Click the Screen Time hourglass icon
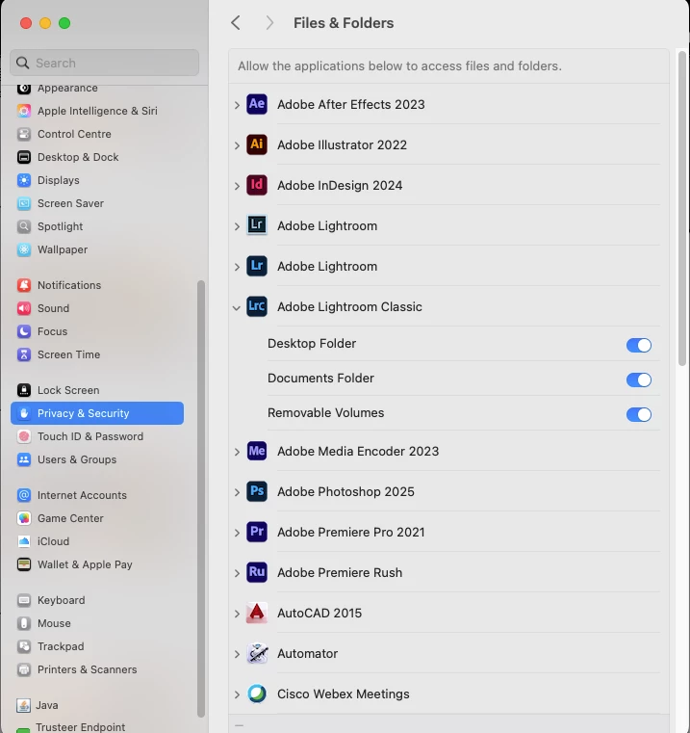Screen dimensions: 690x733 (x=24, y=354)
